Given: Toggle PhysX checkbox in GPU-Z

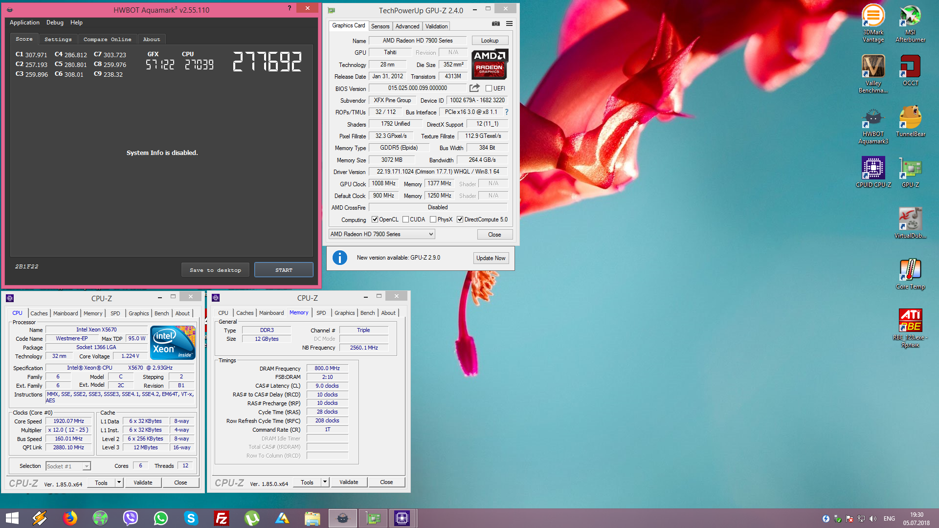Looking at the screenshot, I should (433, 220).
